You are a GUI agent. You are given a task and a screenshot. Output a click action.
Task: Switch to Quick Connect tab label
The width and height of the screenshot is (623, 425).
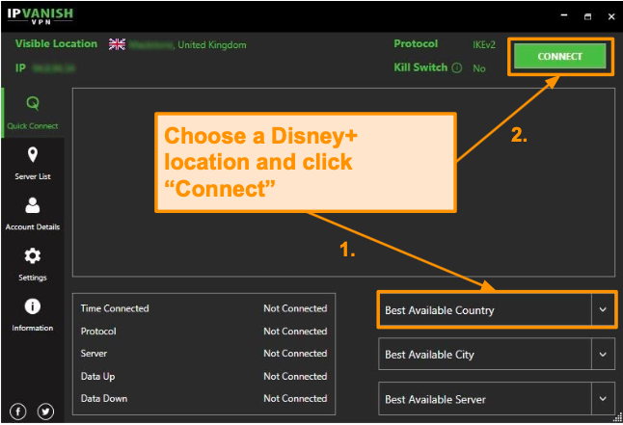(x=33, y=126)
